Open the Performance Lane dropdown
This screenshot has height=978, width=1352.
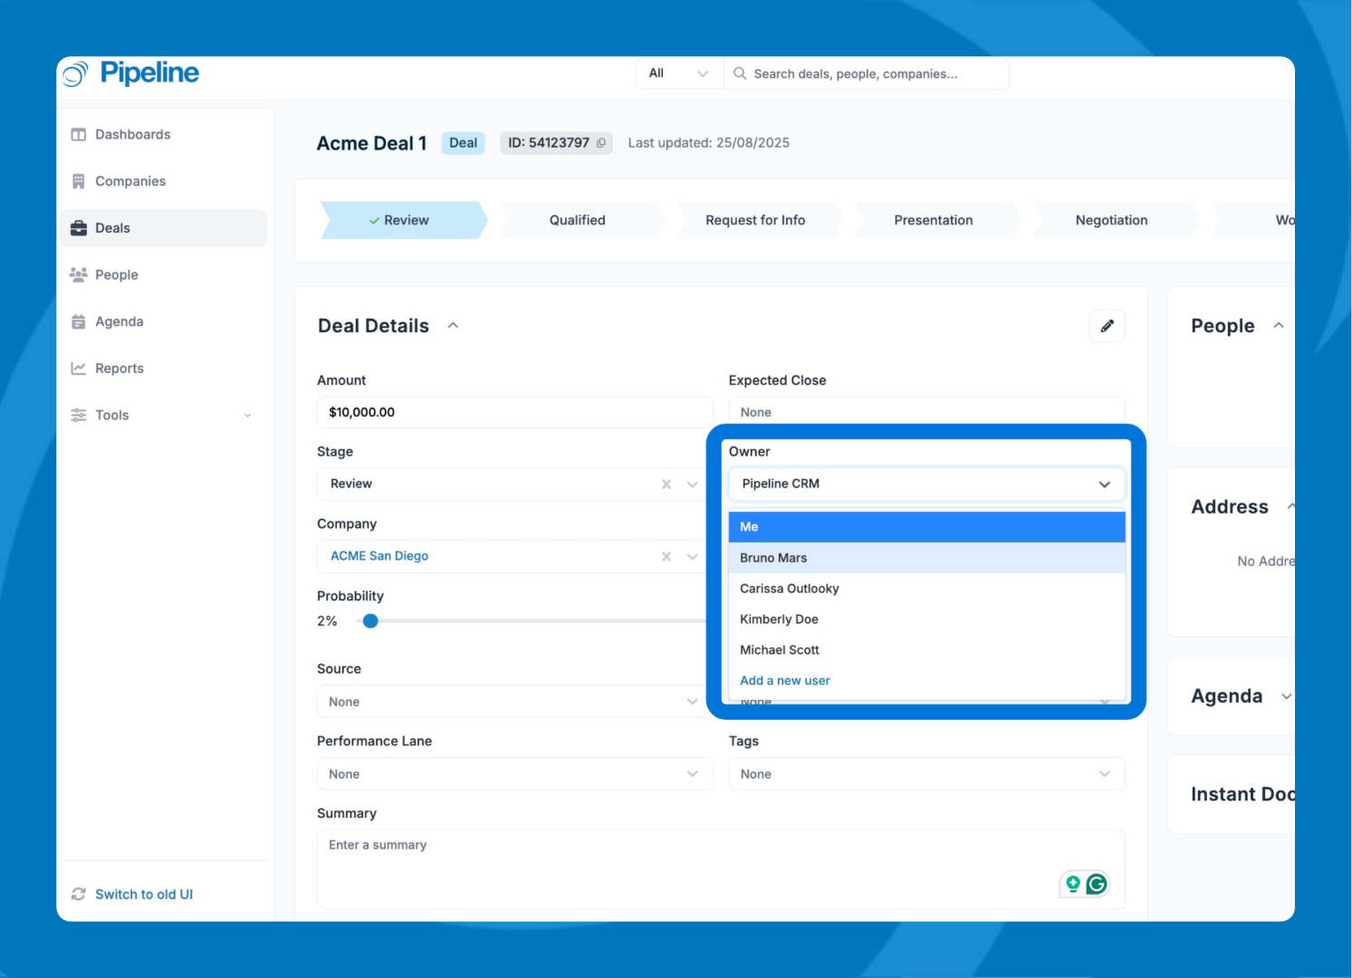[515, 774]
